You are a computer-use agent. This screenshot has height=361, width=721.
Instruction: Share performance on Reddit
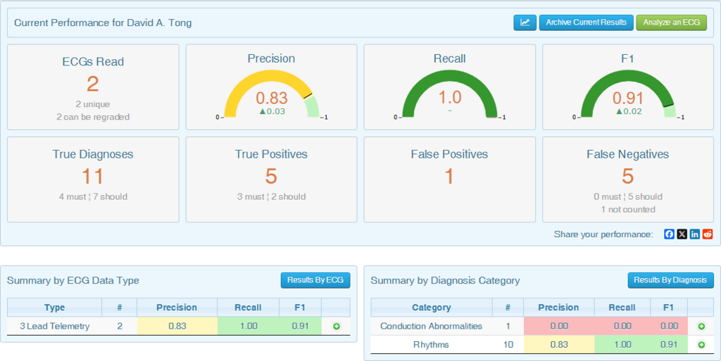[708, 234]
